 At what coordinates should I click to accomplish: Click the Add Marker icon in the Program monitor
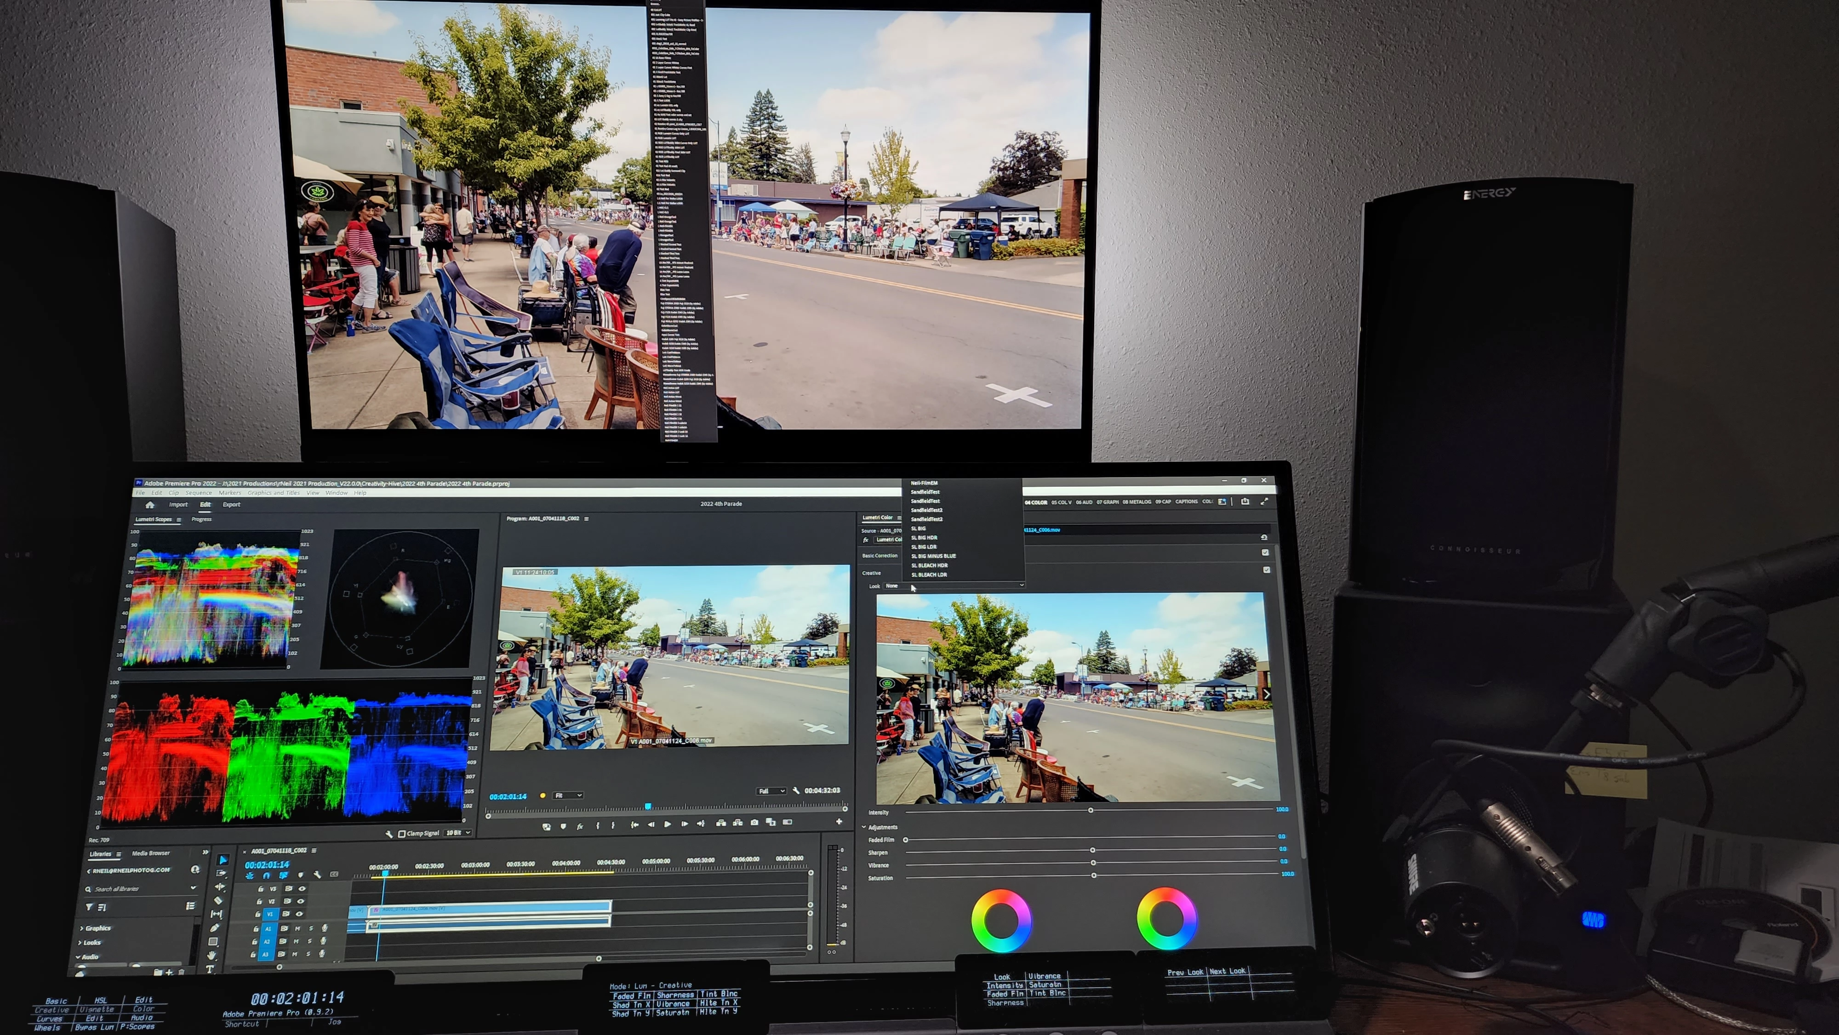pyautogui.click(x=563, y=826)
